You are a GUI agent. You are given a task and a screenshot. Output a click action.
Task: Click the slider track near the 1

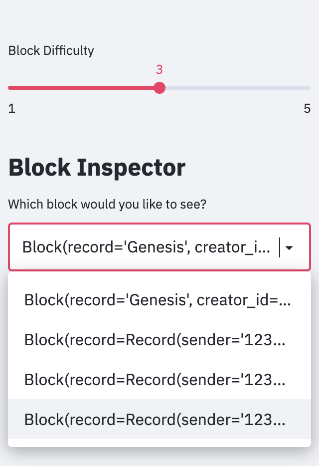coord(20,88)
